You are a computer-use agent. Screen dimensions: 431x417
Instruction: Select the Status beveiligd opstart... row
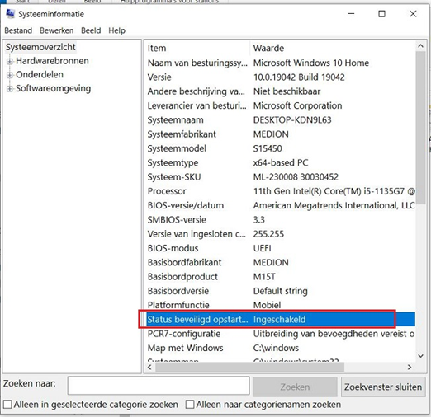click(280, 320)
